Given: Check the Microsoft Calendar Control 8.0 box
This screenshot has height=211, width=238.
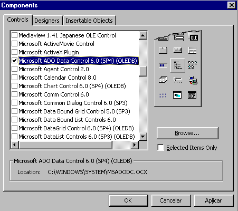Looking at the screenshot, I should [14, 78].
